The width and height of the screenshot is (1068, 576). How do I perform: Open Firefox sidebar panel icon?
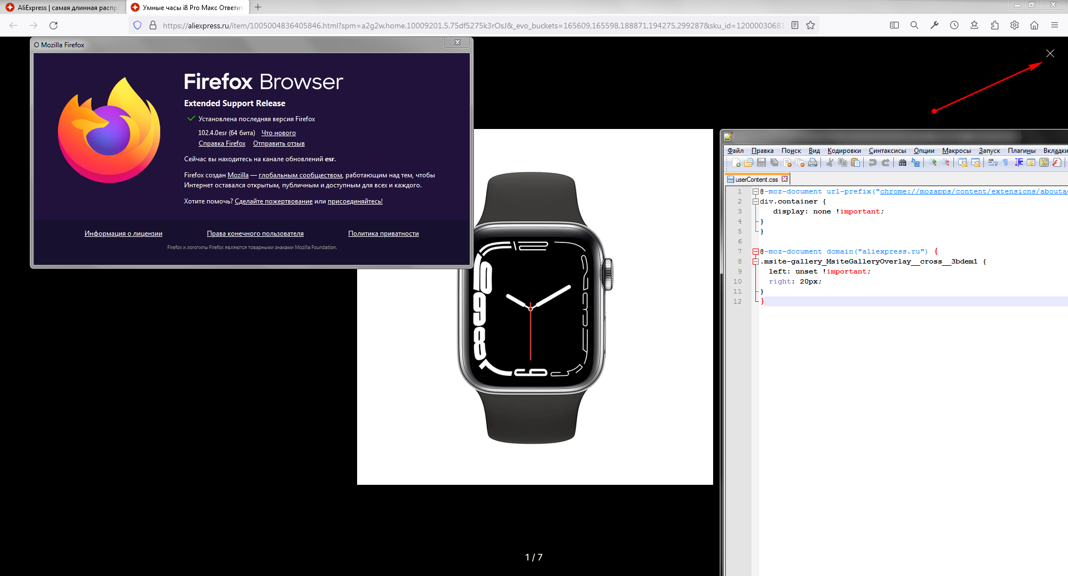tap(894, 26)
